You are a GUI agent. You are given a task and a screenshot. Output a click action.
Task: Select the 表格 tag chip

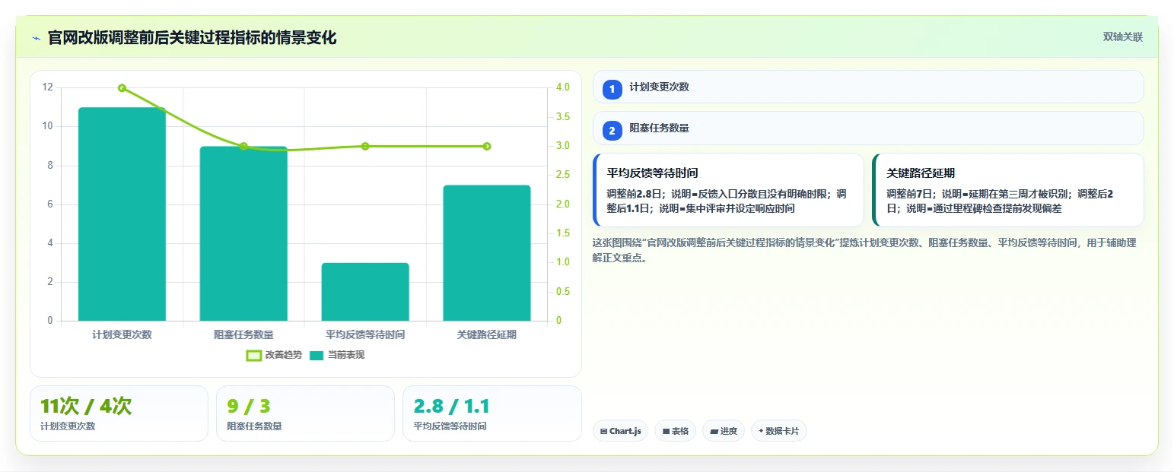click(675, 431)
